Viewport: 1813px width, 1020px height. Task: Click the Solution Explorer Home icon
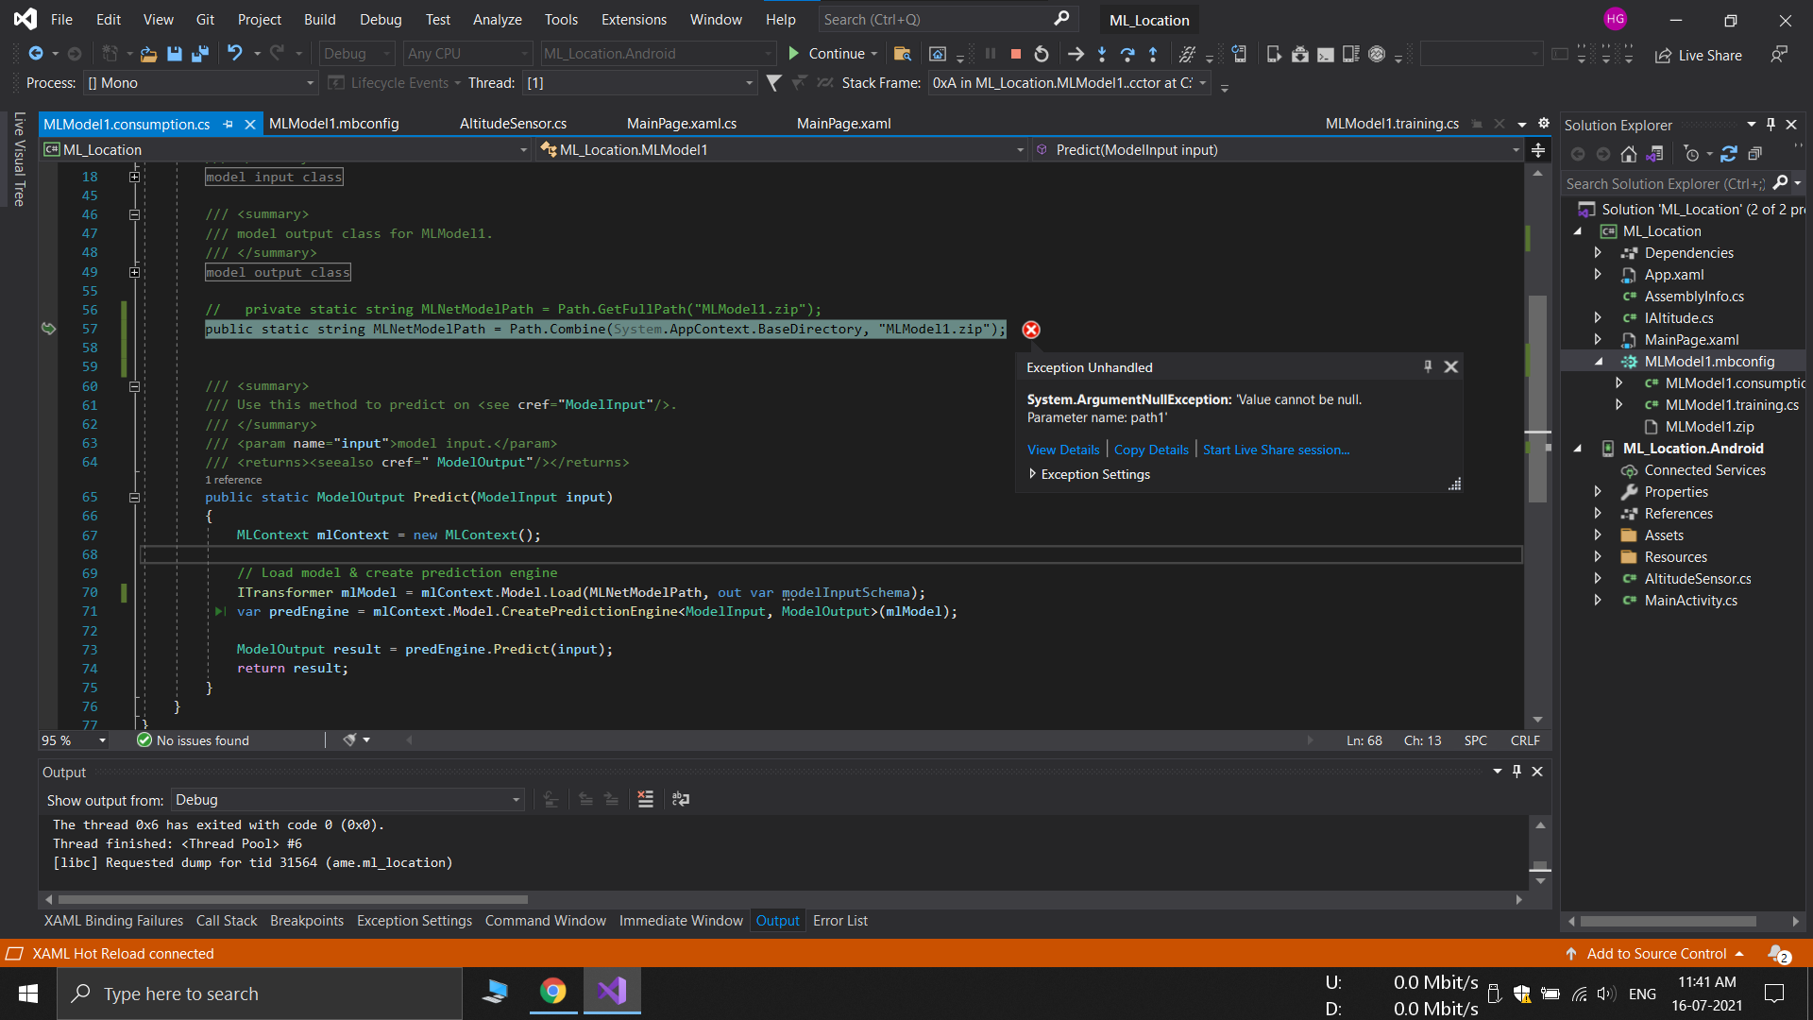(x=1629, y=154)
